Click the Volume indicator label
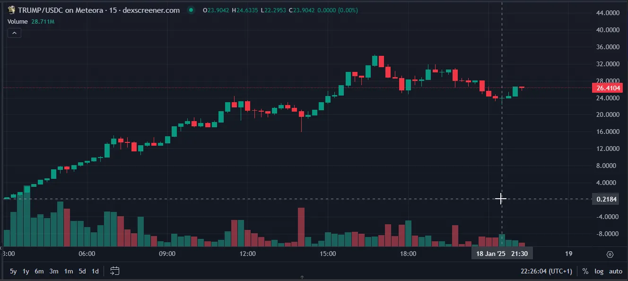This screenshot has height=281, width=628. coord(17,21)
